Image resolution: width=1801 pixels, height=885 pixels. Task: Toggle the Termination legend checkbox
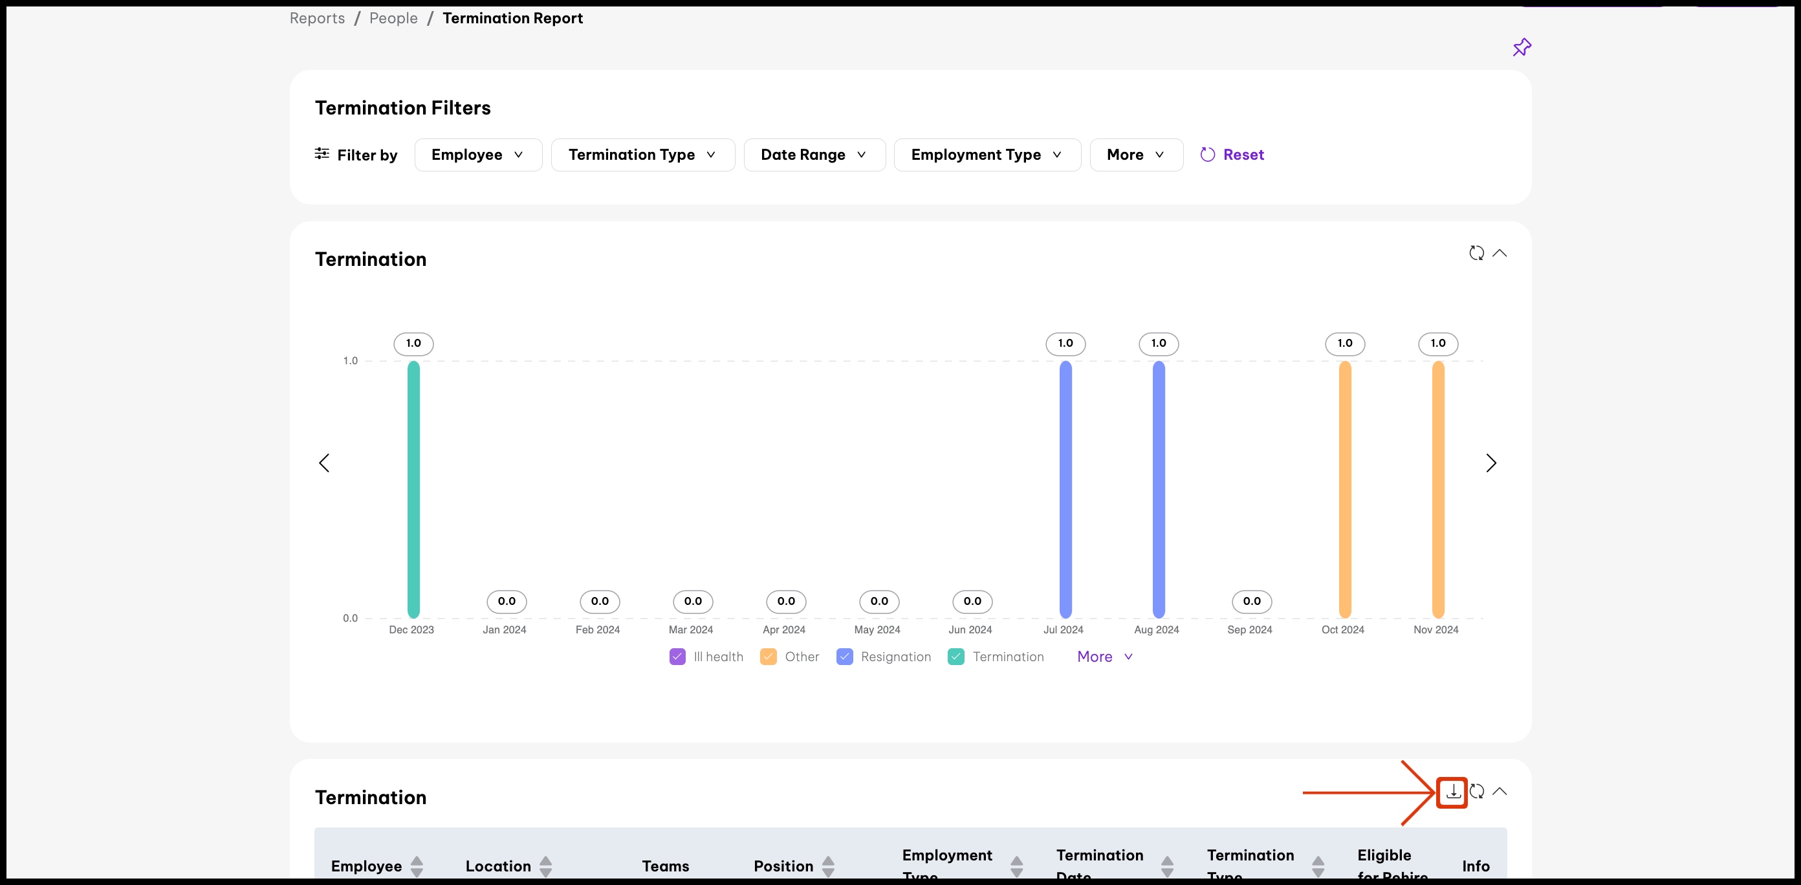(955, 657)
